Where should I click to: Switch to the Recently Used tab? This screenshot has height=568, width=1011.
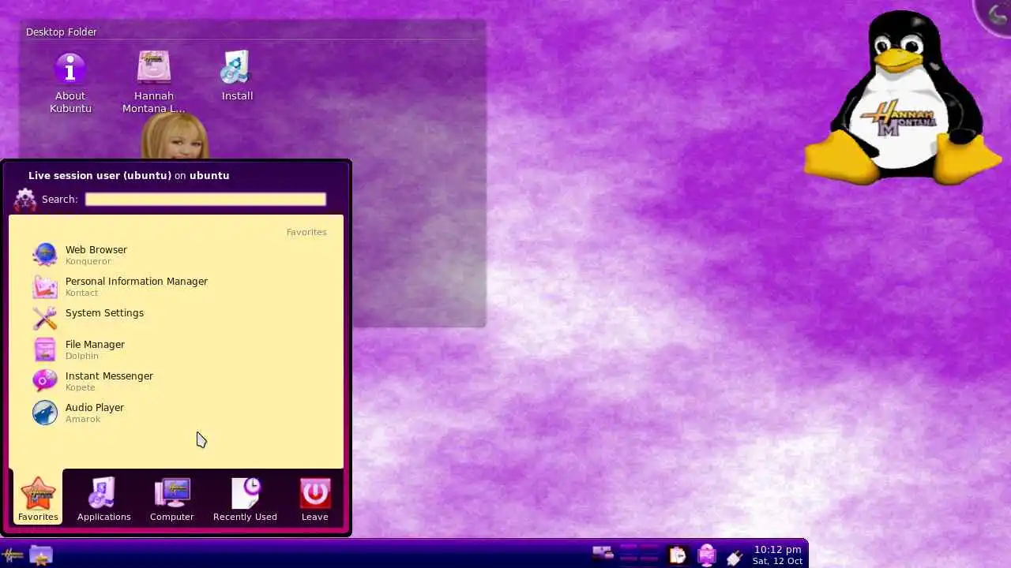245,499
